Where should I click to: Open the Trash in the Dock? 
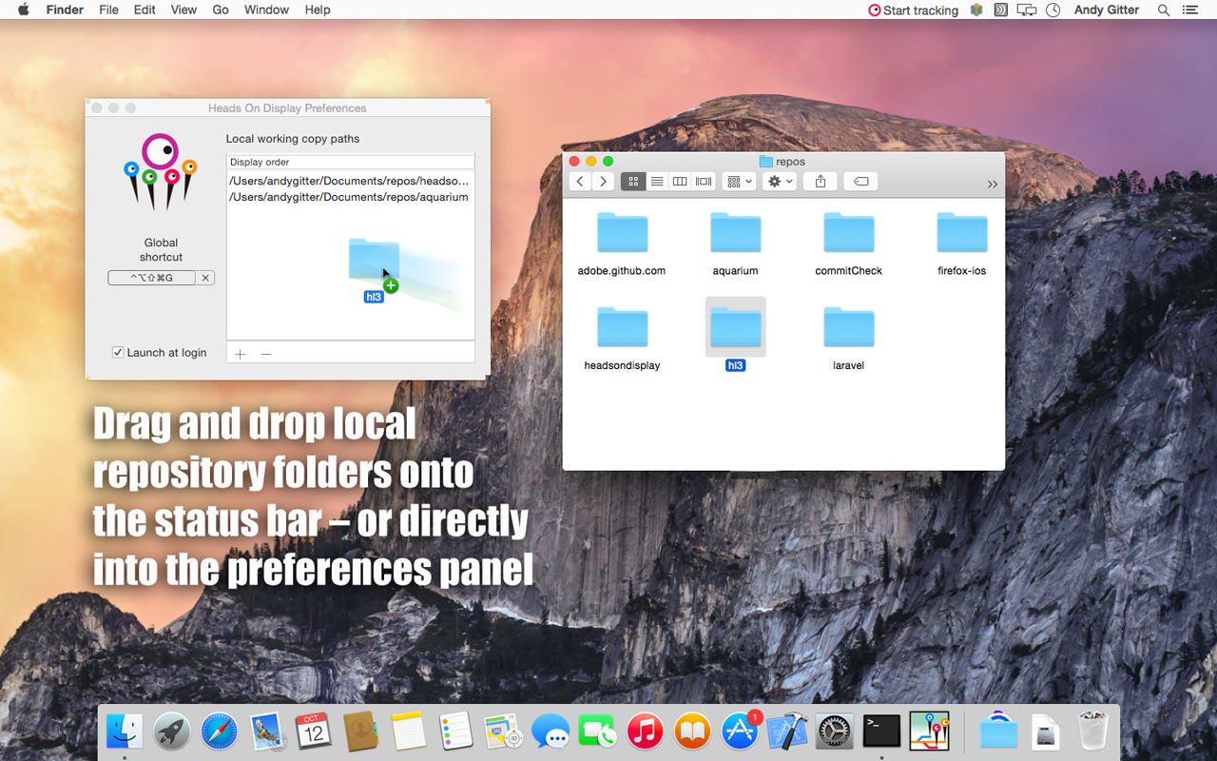click(1093, 732)
